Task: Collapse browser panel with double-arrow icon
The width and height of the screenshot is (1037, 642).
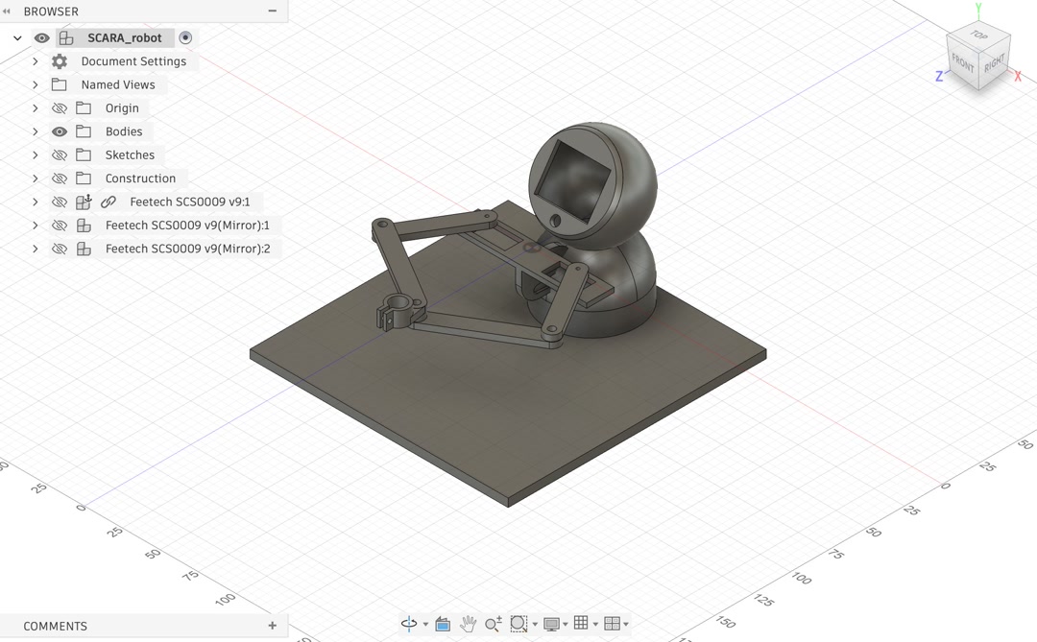Action: pyautogui.click(x=7, y=12)
